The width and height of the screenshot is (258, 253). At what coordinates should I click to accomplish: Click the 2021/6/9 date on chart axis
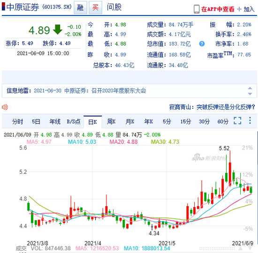tap(243, 243)
